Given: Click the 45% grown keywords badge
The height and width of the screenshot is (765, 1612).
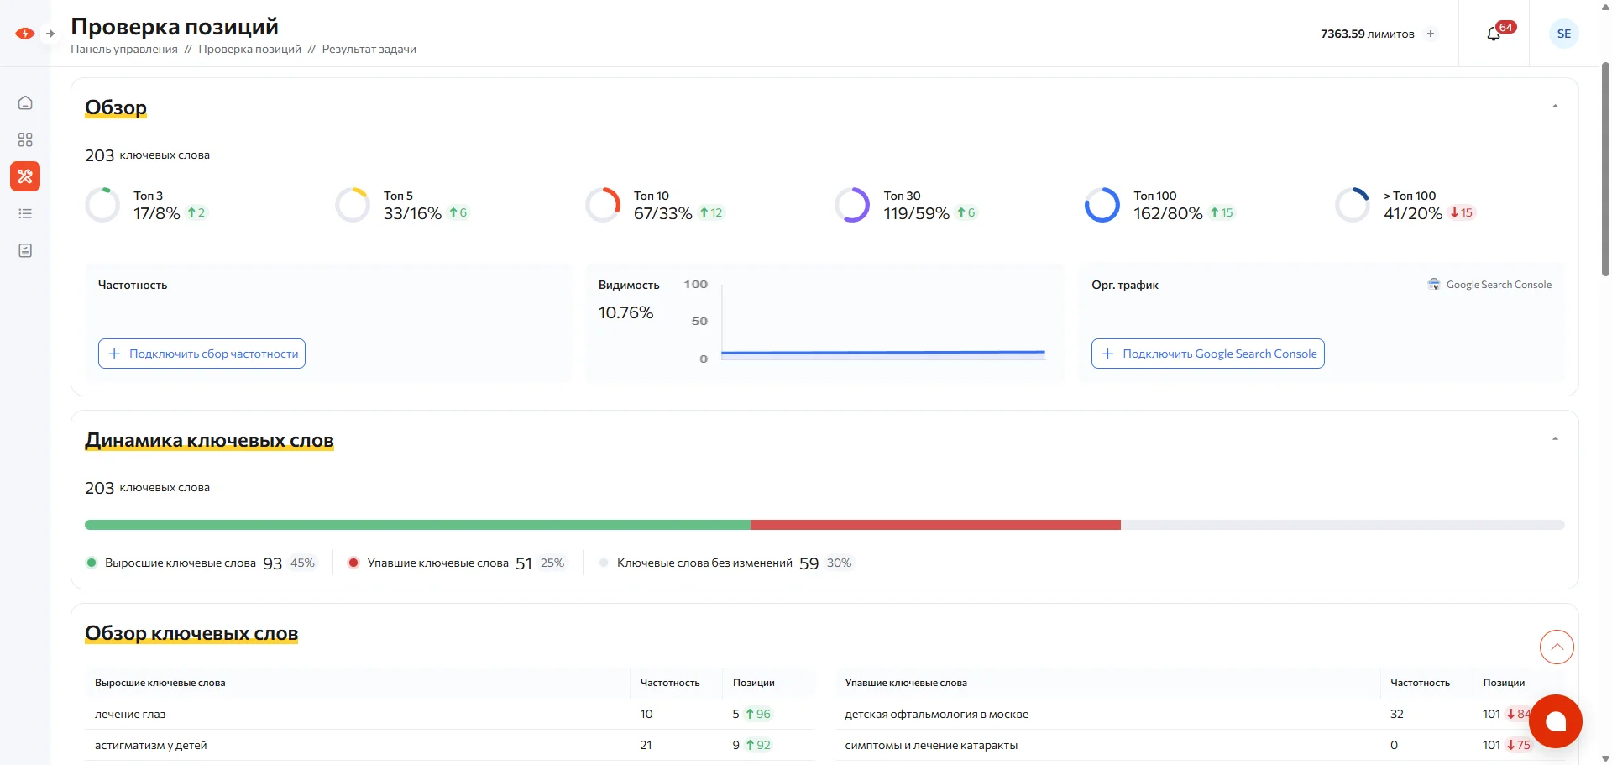Looking at the screenshot, I should click(302, 563).
